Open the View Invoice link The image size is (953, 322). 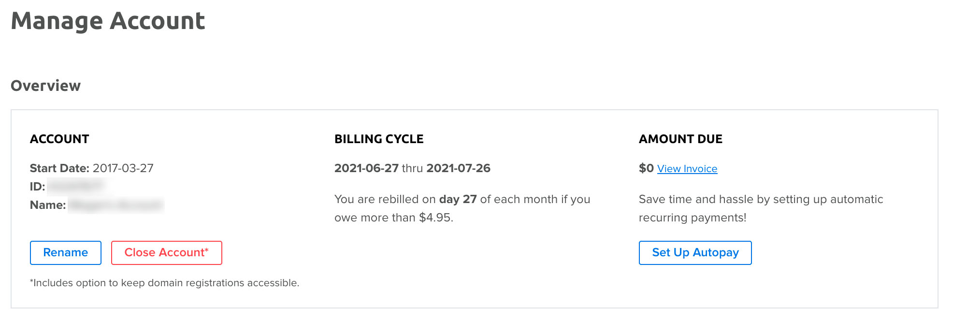pyautogui.click(x=687, y=169)
